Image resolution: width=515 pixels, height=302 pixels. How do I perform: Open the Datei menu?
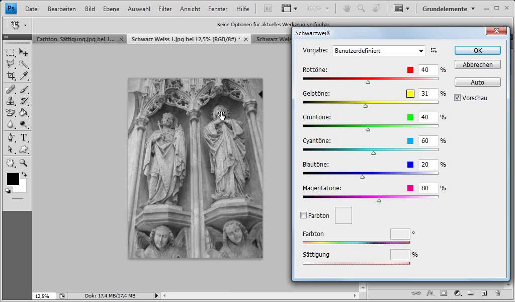(x=32, y=9)
